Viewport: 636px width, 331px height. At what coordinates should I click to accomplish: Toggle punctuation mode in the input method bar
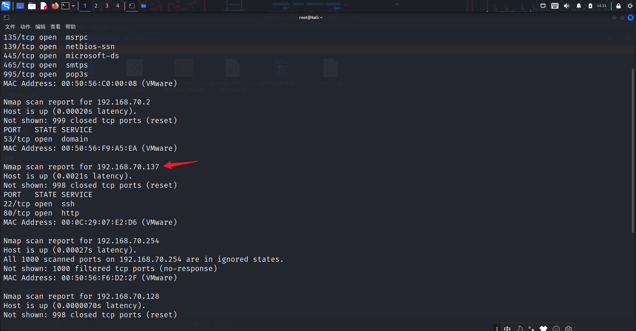[x=531, y=328]
